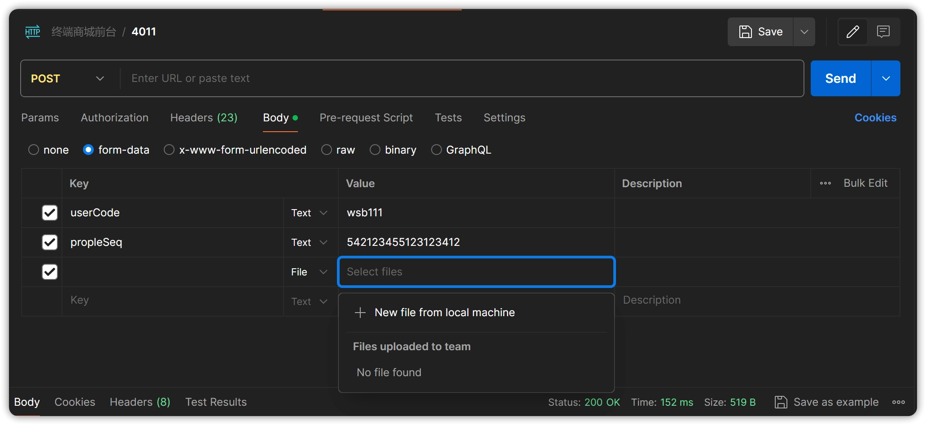Open the Cookies link

click(875, 118)
